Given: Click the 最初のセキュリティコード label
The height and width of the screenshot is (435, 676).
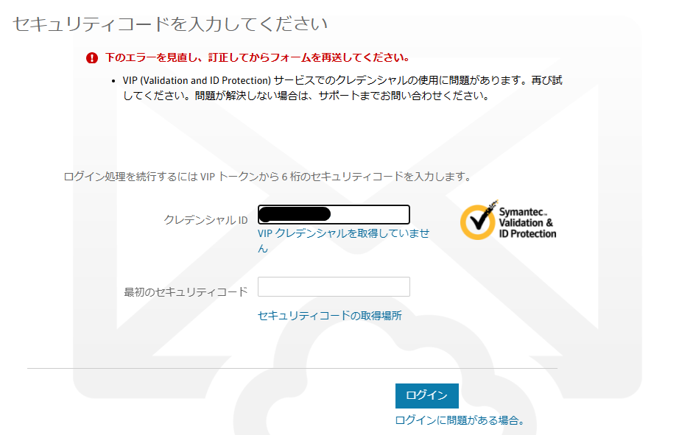Looking at the screenshot, I should pyautogui.click(x=186, y=291).
